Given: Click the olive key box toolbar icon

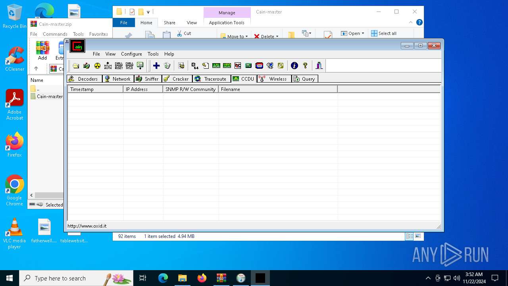Looking at the screenshot, I should coord(281,66).
